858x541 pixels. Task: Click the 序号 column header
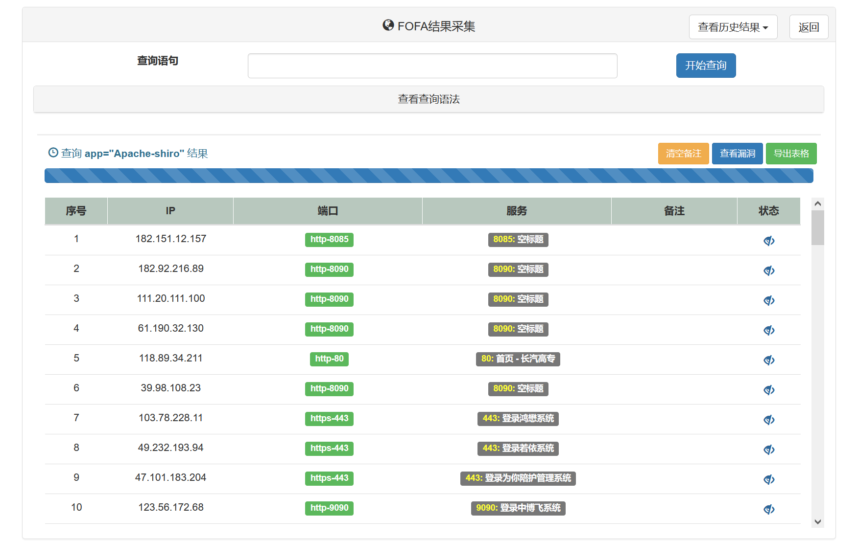pos(76,211)
